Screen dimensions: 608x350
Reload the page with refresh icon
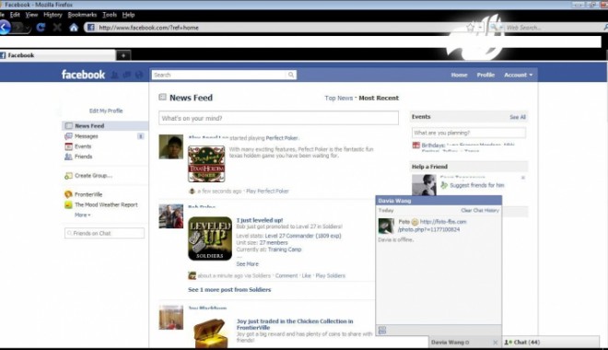41,27
